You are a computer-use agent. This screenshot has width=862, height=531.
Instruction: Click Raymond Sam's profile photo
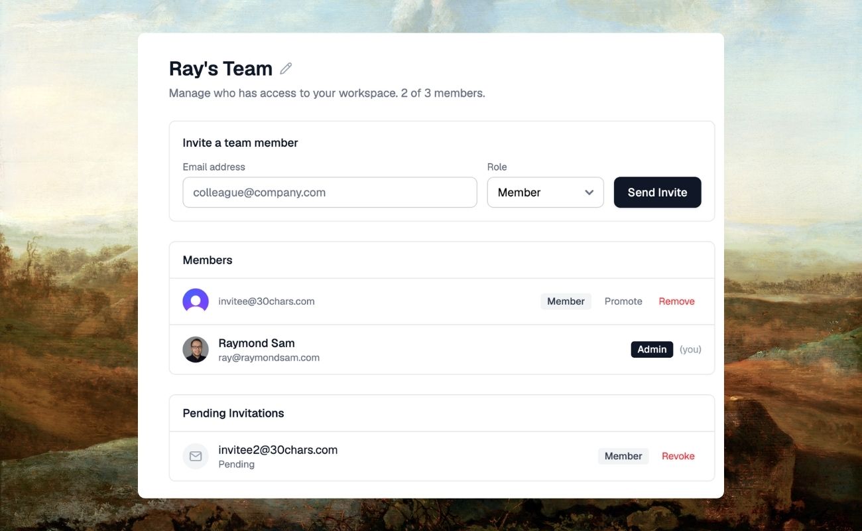pos(196,350)
